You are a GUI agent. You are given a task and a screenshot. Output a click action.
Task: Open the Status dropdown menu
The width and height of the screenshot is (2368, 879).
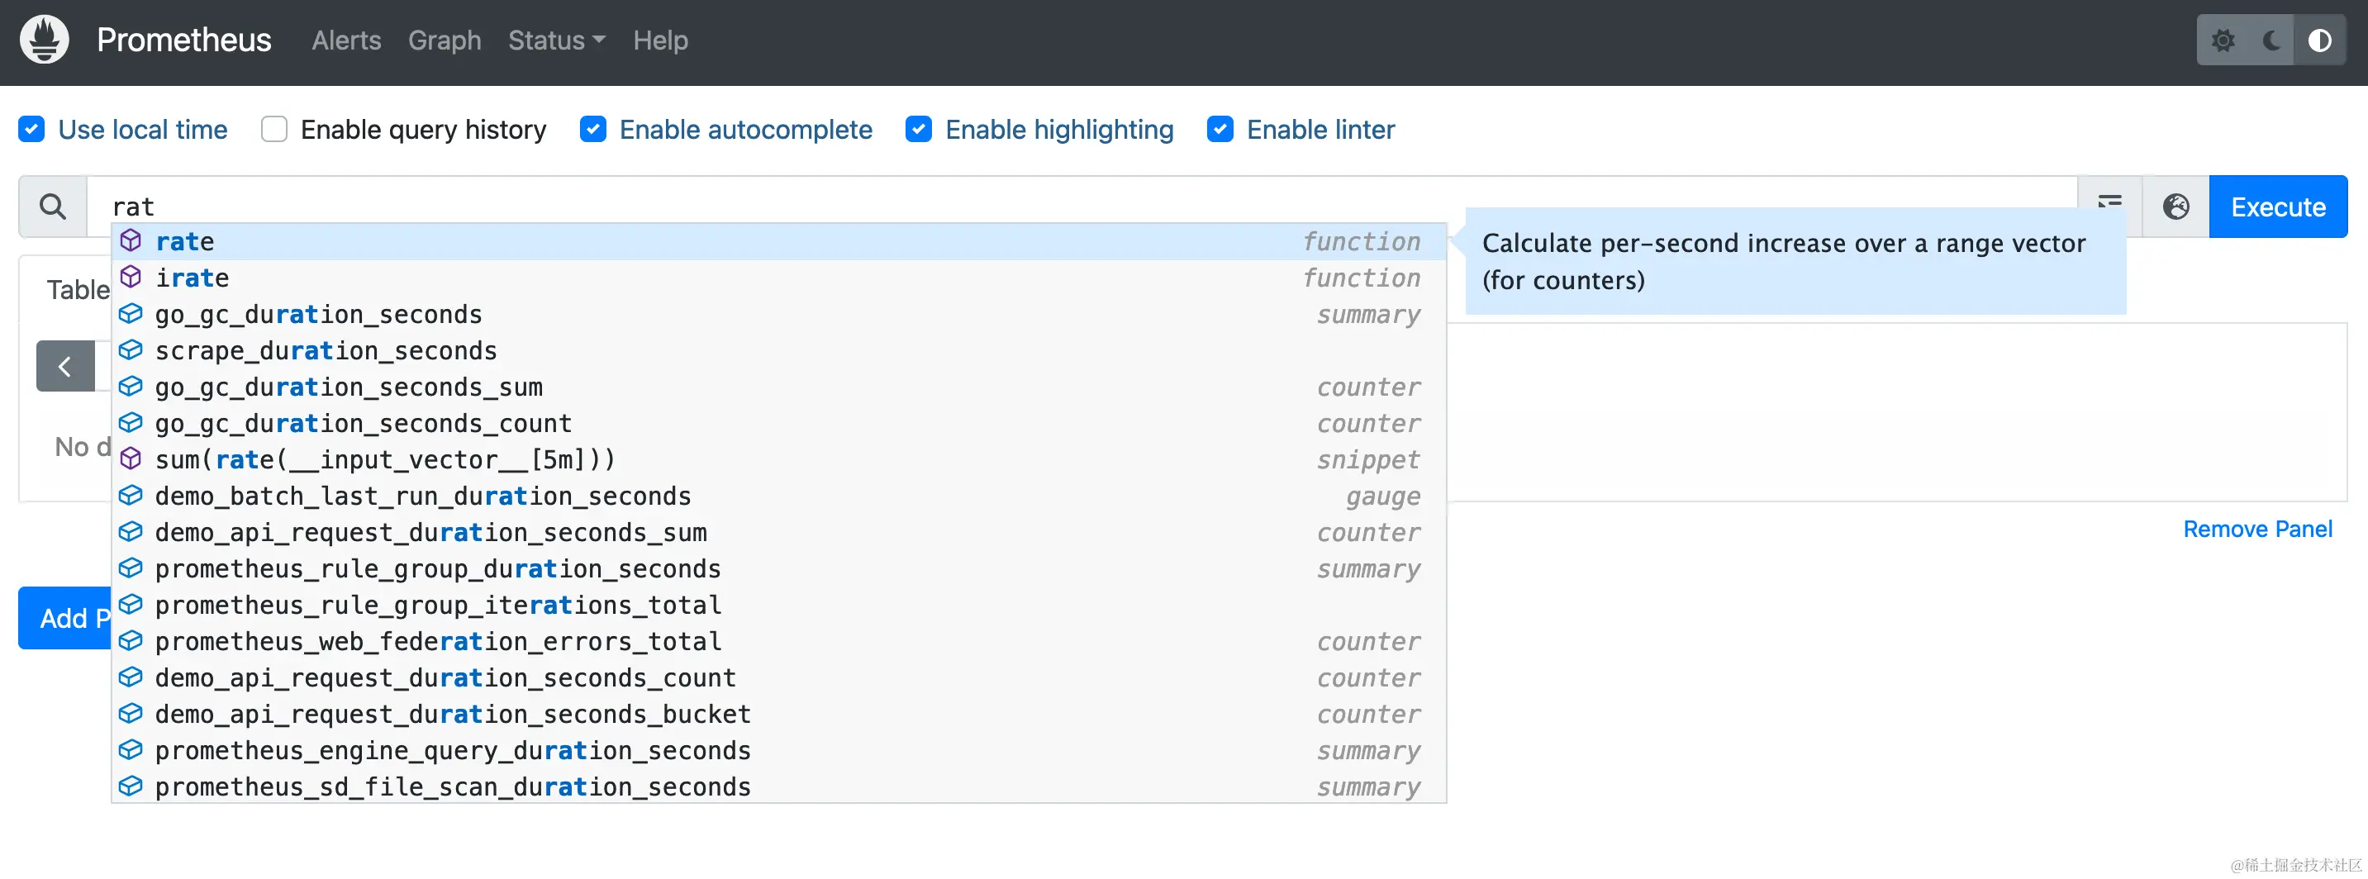click(x=556, y=40)
